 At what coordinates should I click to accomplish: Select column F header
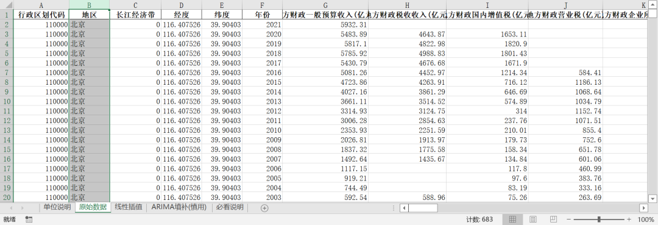(262, 5)
